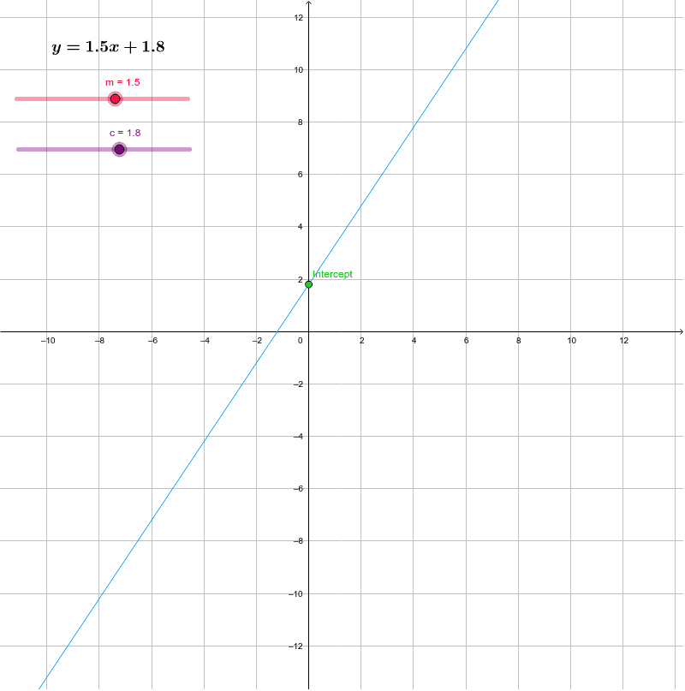The height and width of the screenshot is (691, 685).
Task: Select the '-10' label on the x-axis
Action: 49,340
